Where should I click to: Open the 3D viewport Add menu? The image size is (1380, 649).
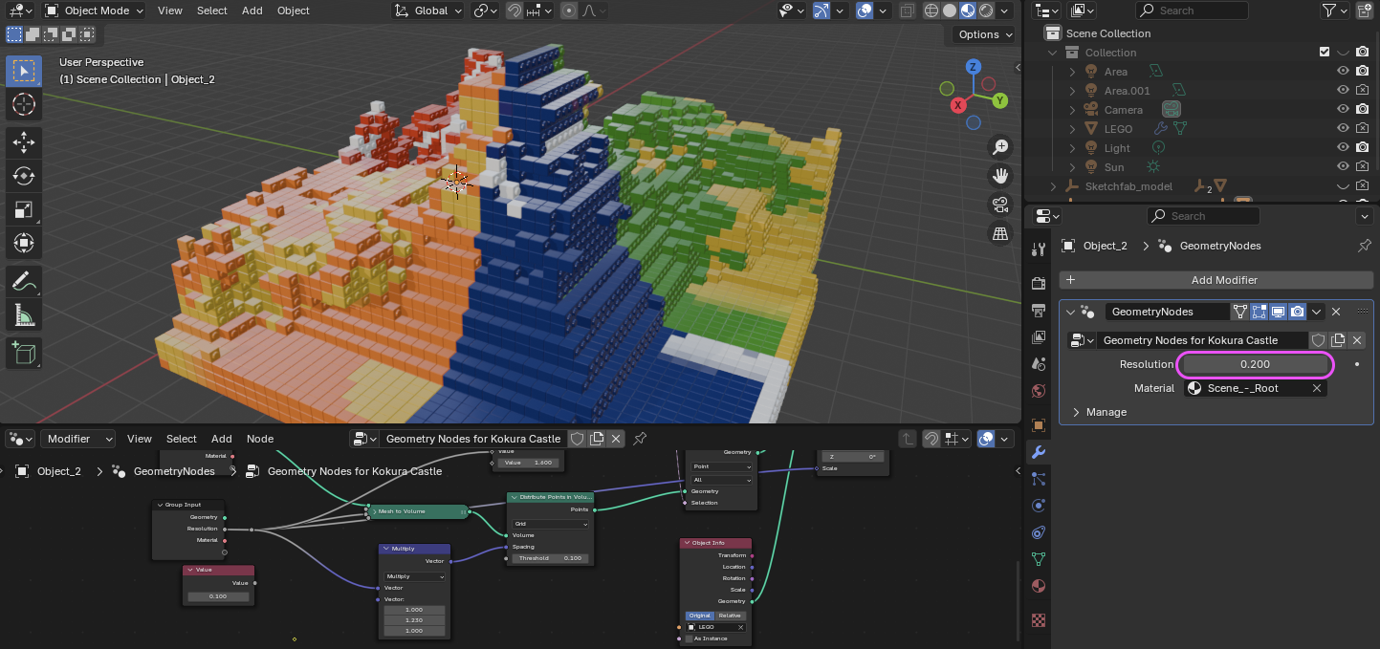[252, 11]
